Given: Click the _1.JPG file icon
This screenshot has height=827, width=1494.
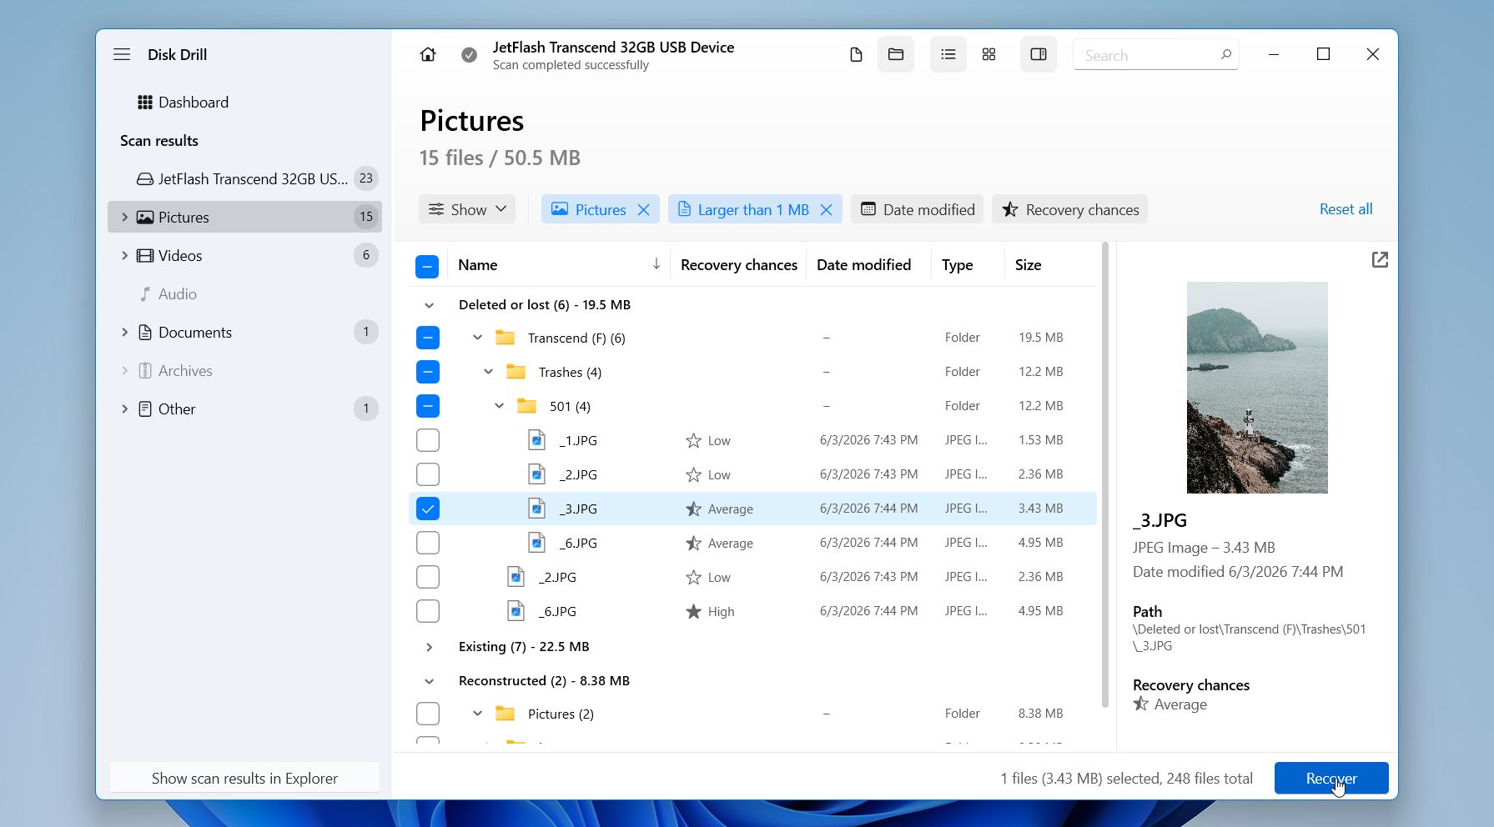Looking at the screenshot, I should (x=537, y=440).
